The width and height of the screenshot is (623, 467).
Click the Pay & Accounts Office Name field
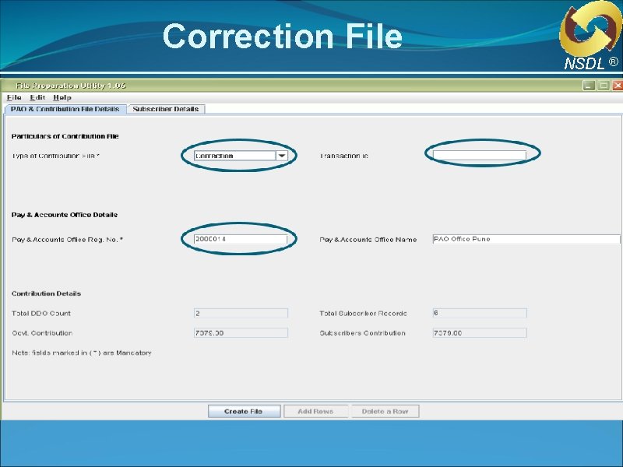pyautogui.click(x=526, y=239)
